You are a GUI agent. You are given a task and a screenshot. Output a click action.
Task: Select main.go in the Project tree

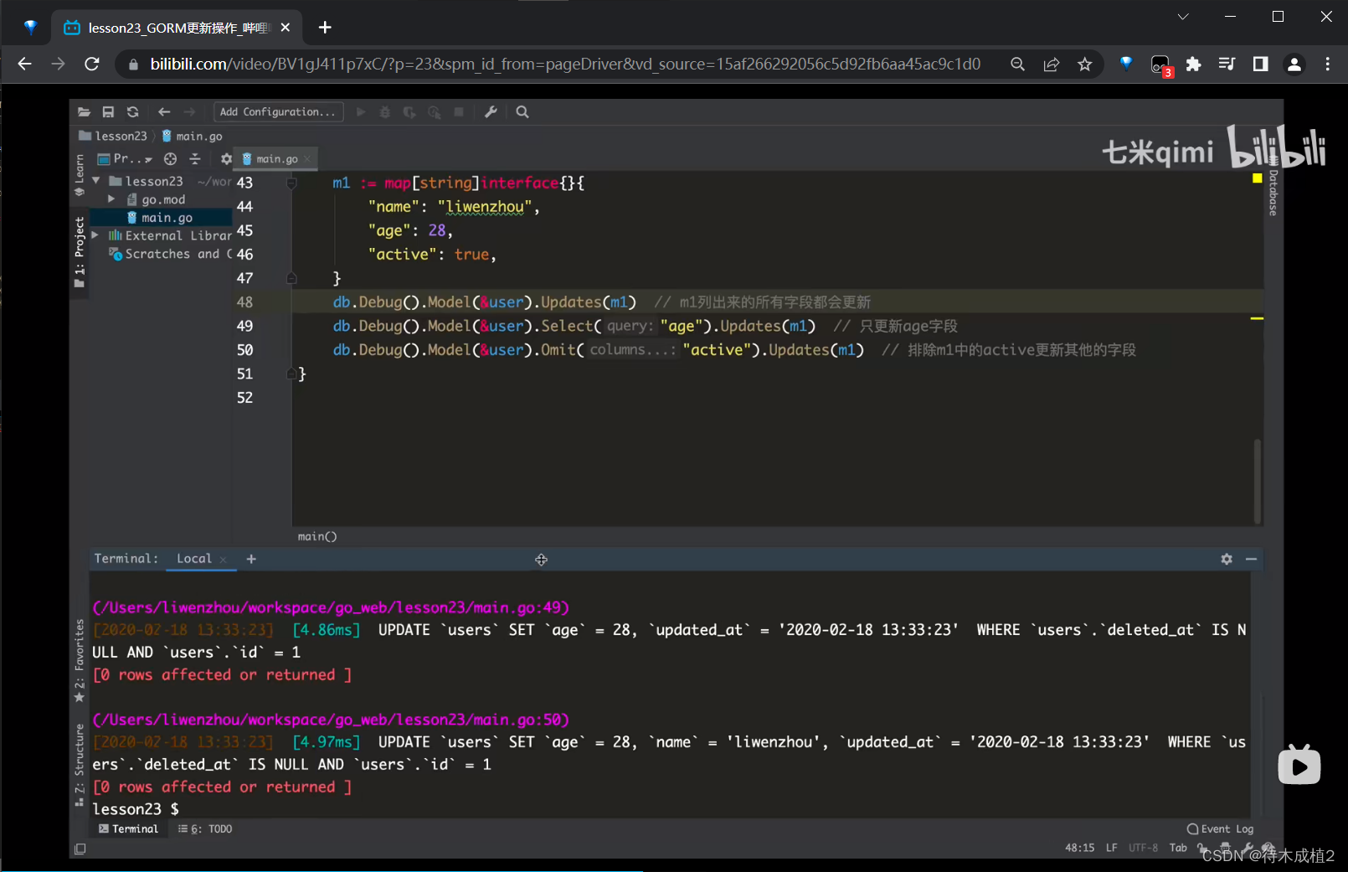[161, 218]
